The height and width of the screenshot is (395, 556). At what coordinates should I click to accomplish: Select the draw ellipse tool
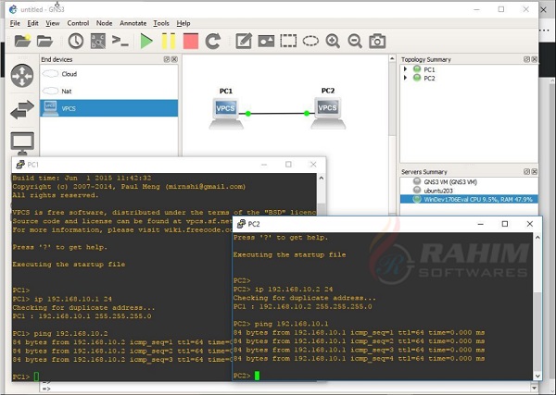pyautogui.click(x=310, y=41)
